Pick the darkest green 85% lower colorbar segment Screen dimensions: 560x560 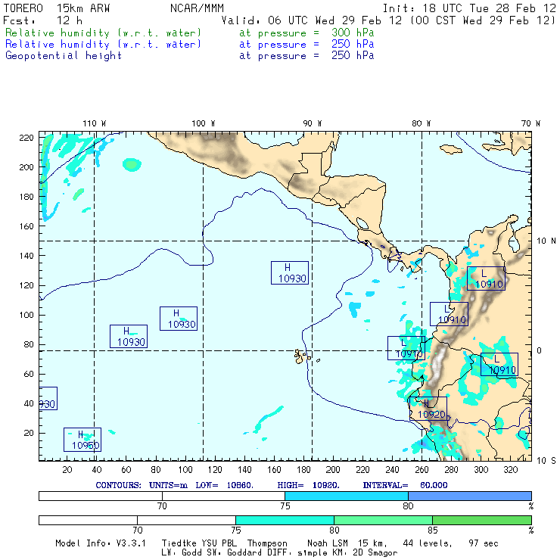point(481,520)
